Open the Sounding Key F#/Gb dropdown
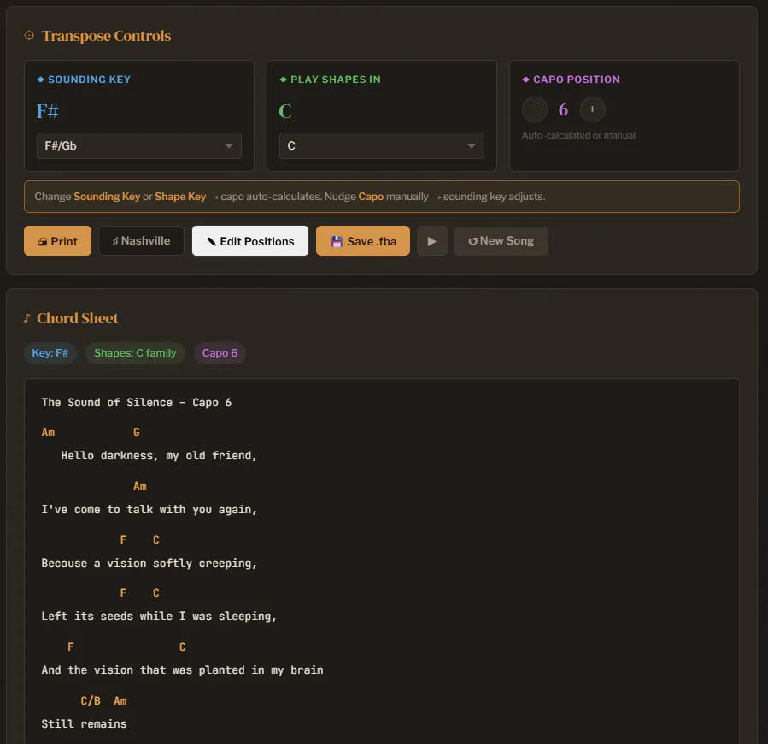This screenshot has height=744, width=768. click(139, 145)
